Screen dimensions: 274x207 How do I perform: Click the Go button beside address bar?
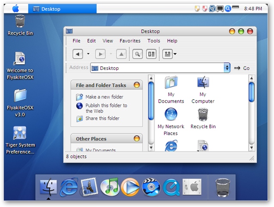[x=242, y=68]
